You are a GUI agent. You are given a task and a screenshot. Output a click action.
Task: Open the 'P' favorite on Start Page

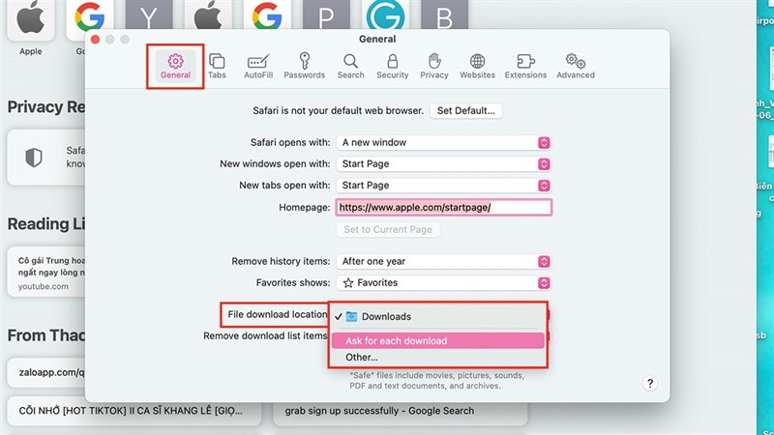(x=326, y=14)
